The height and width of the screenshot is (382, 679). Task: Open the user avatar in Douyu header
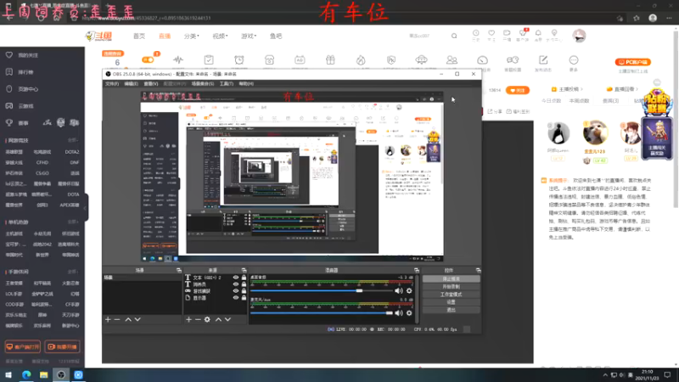pyautogui.click(x=579, y=36)
